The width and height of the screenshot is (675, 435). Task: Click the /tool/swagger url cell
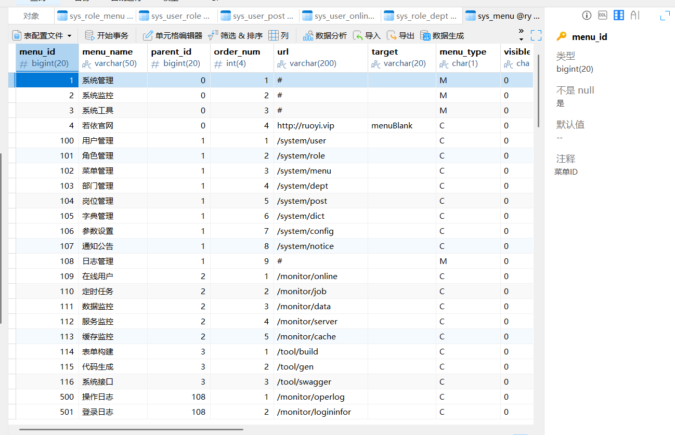pyautogui.click(x=321, y=381)
